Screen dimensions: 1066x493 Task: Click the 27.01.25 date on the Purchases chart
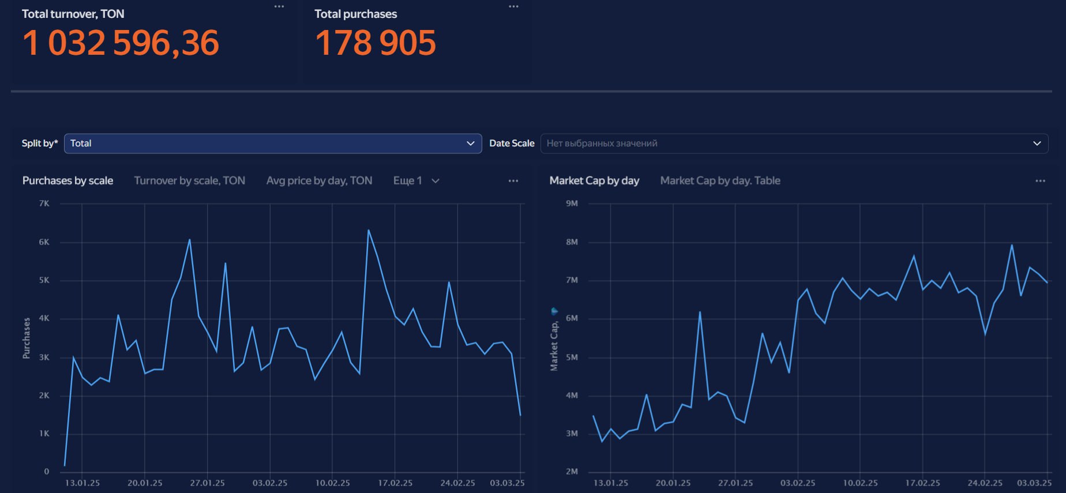(x=207, y=483)
